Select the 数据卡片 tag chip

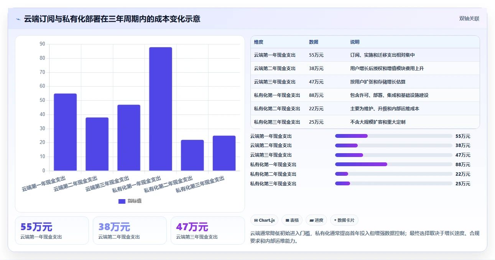(344, 220)
